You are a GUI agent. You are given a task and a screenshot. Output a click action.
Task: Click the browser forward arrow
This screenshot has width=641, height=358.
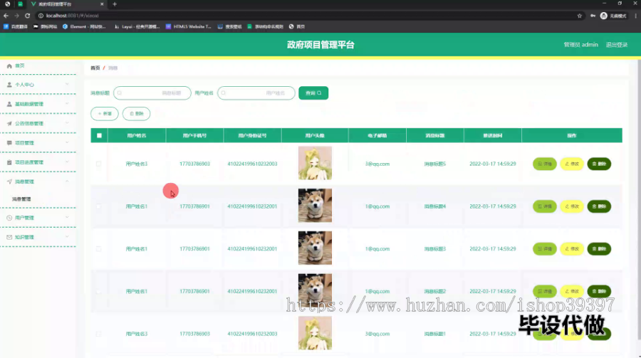coord(16,16)
